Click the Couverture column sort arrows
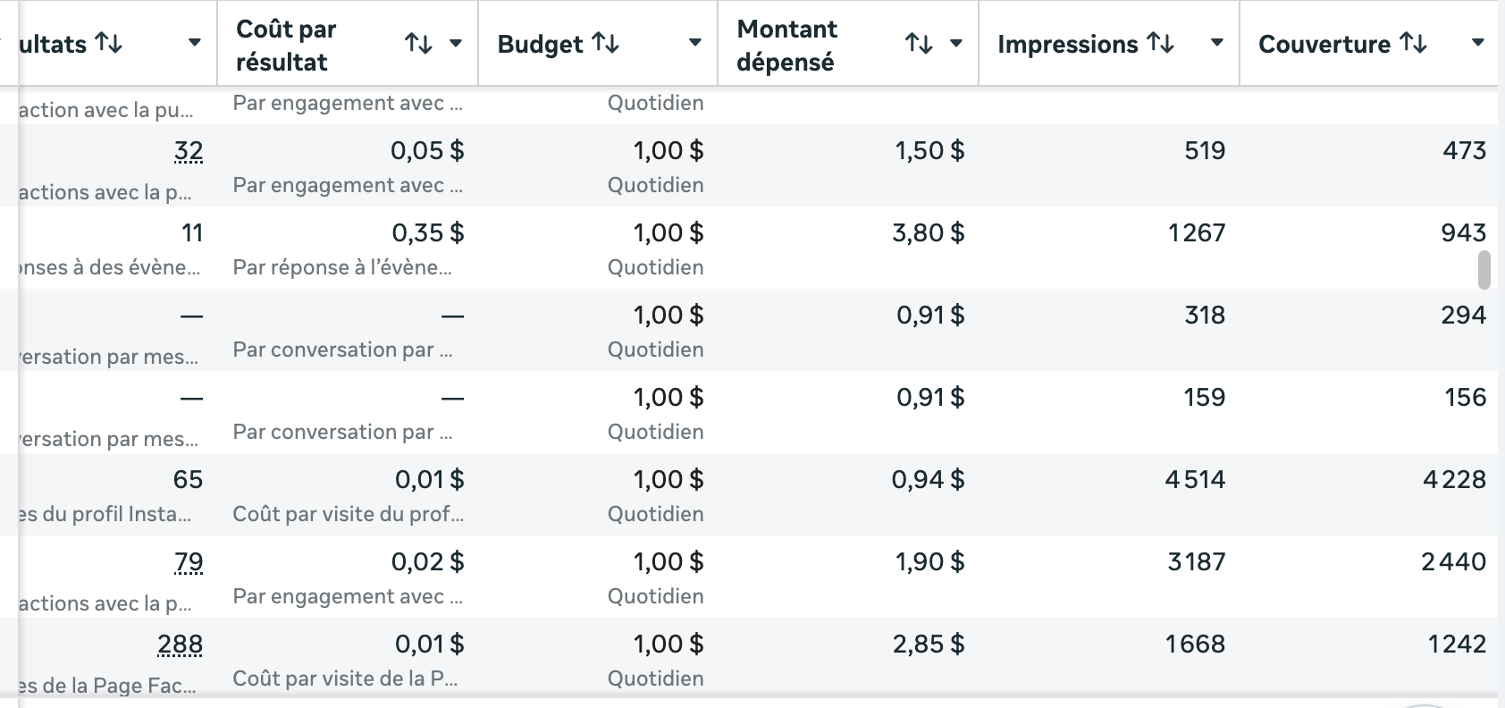The width and height of the screenshot is (1505, 708). point(1414,43)
